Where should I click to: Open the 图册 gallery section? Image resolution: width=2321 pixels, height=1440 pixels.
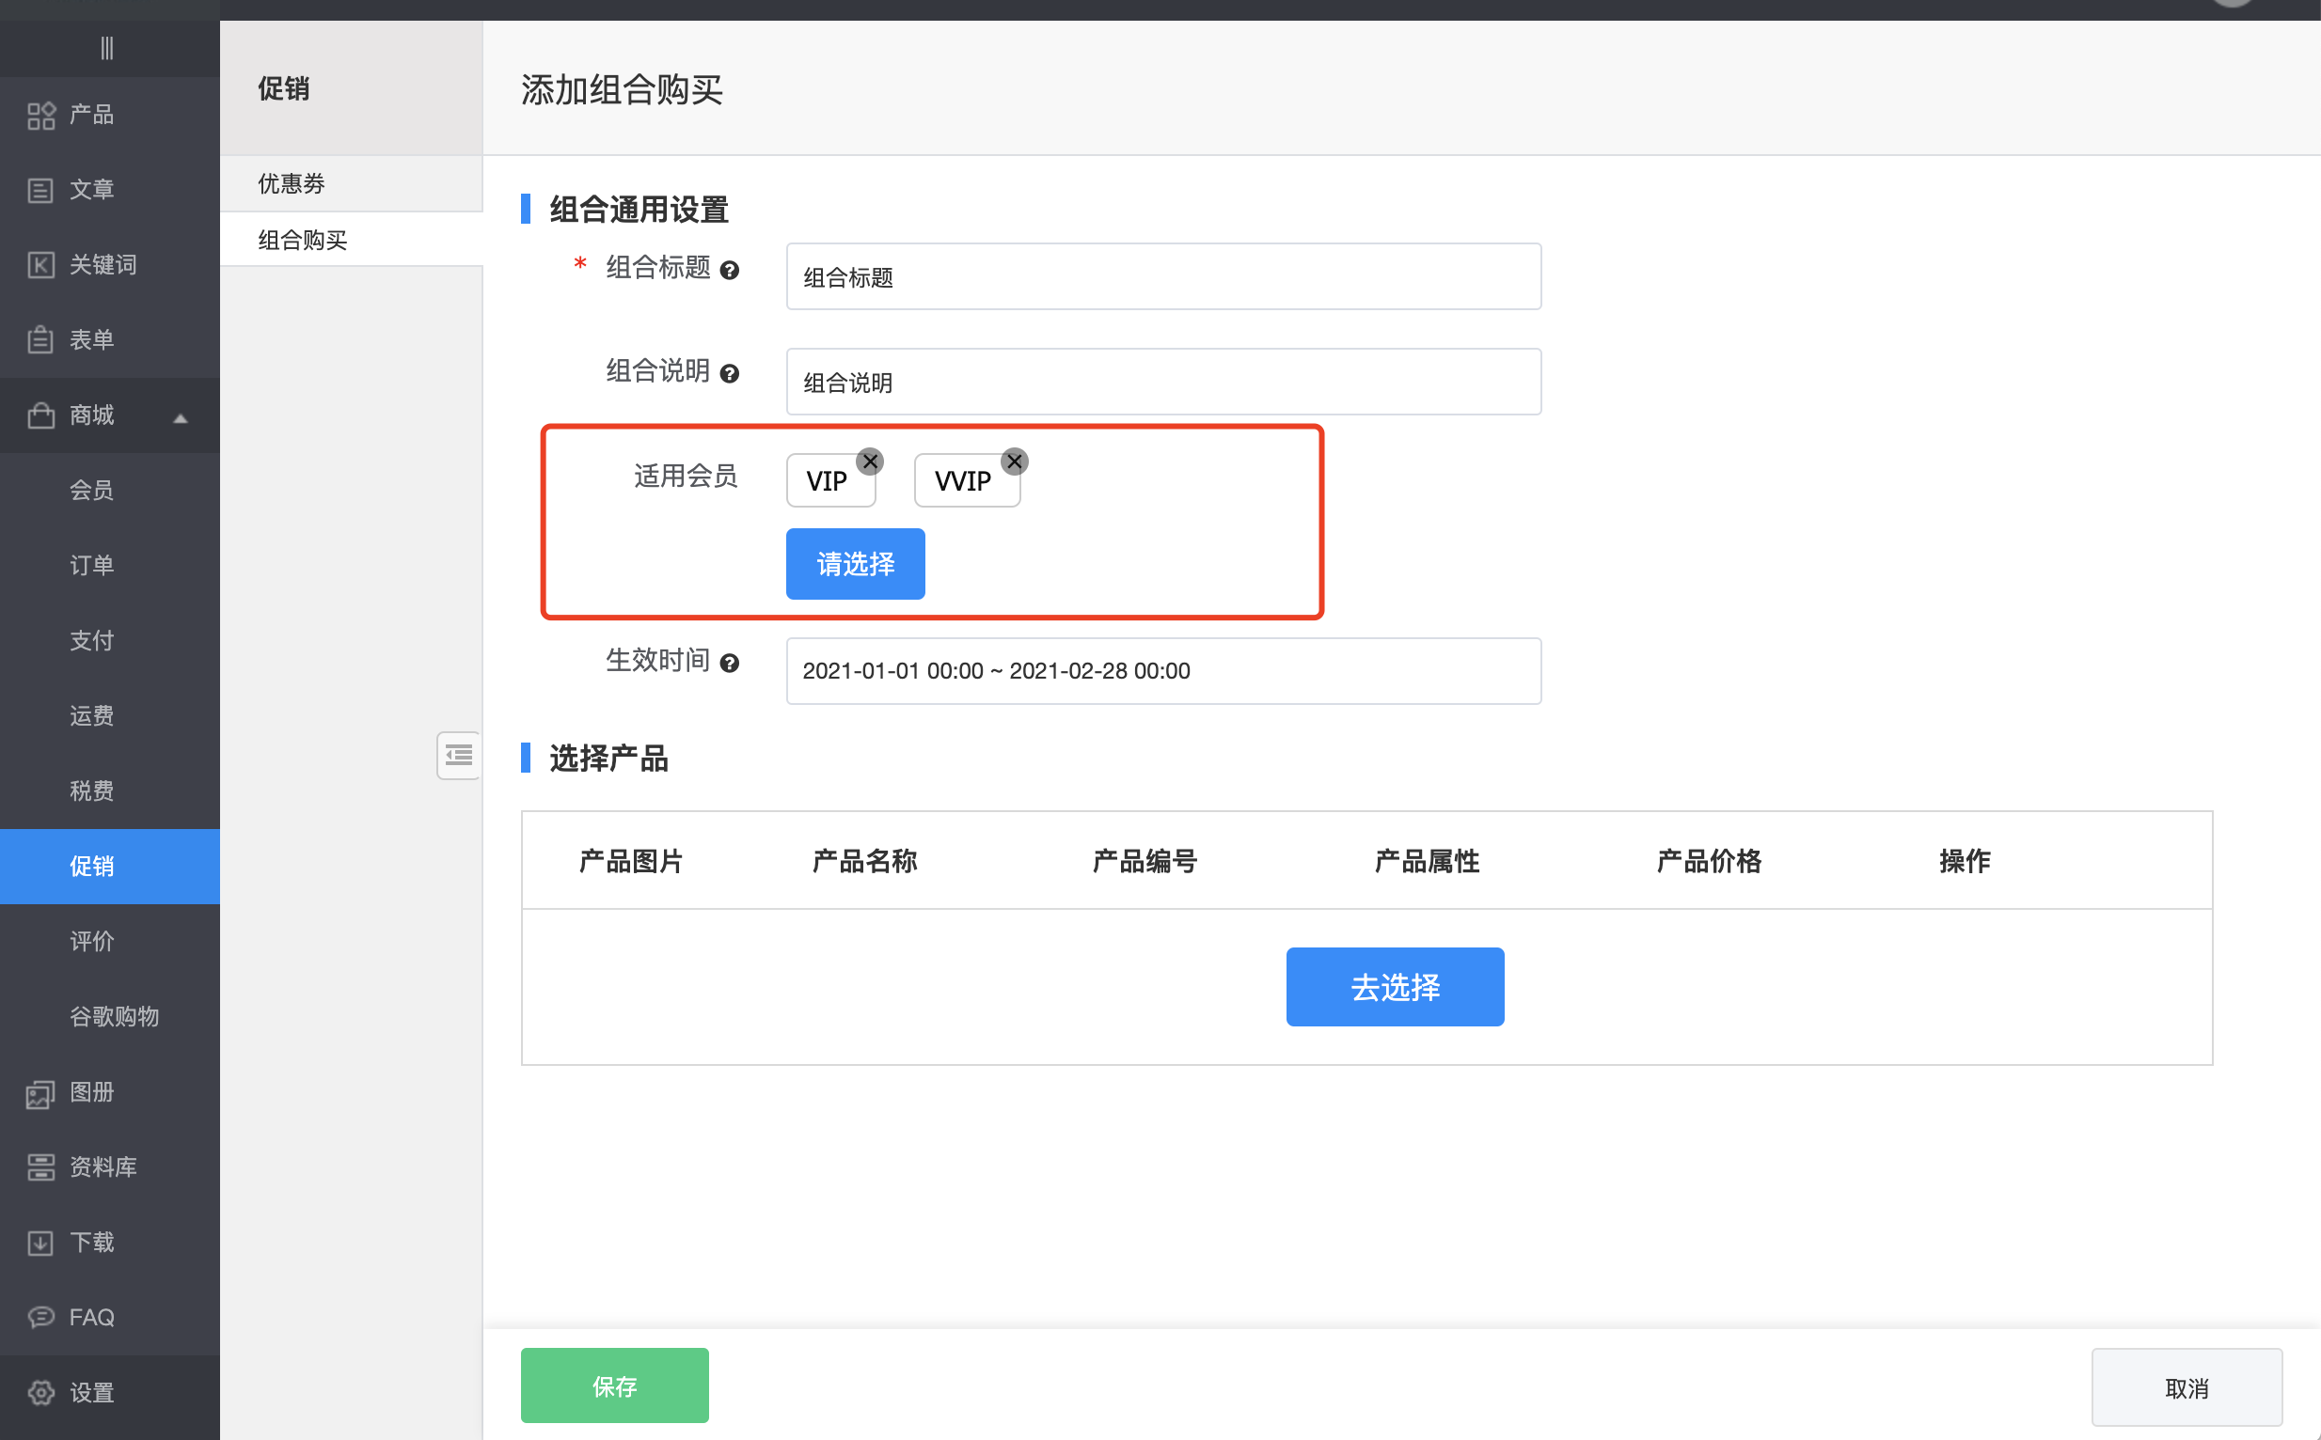(41, 1092)
